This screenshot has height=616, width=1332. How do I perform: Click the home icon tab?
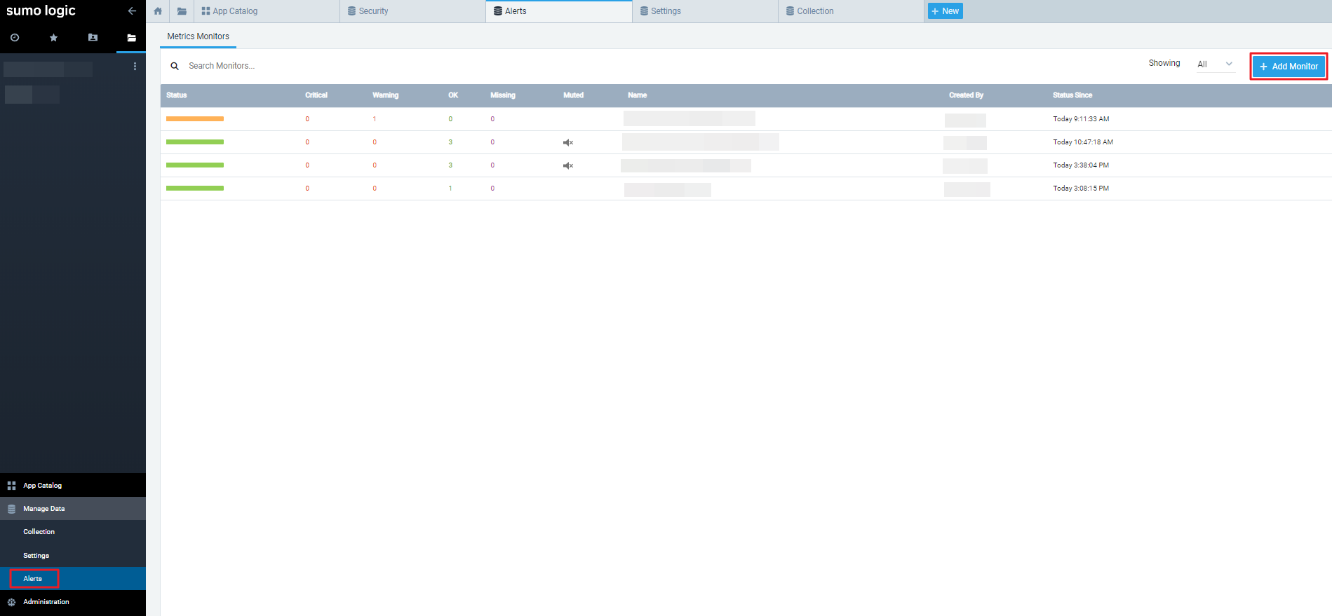(x=158, y=11)
